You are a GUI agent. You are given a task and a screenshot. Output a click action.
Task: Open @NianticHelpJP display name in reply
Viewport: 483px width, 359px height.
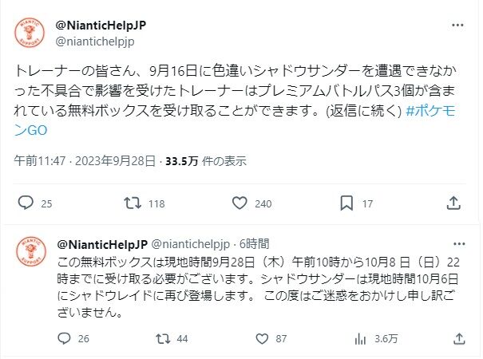click(102, 244)
